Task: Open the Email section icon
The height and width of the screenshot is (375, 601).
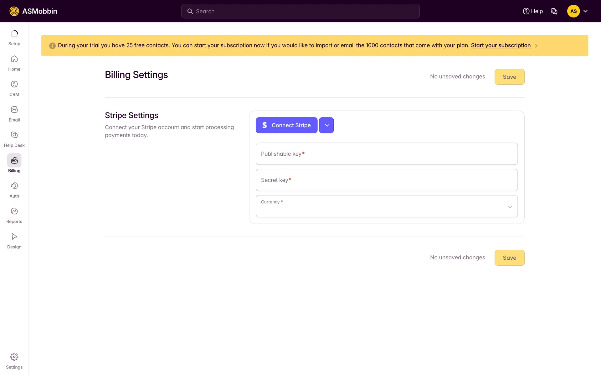Action: click(x=14, y=110)
